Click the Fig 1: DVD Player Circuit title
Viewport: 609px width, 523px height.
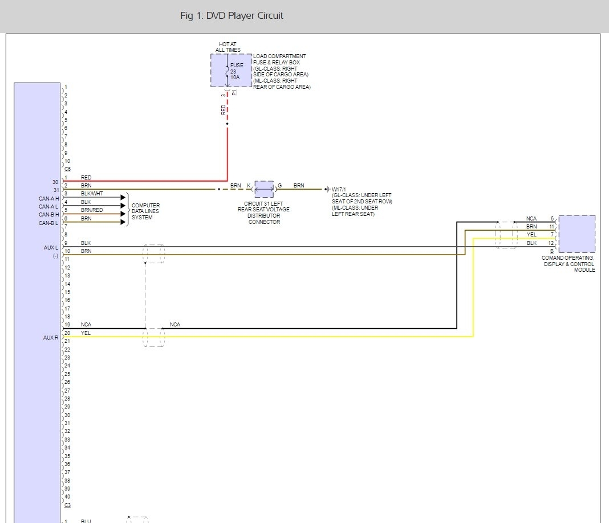(232, 15)
